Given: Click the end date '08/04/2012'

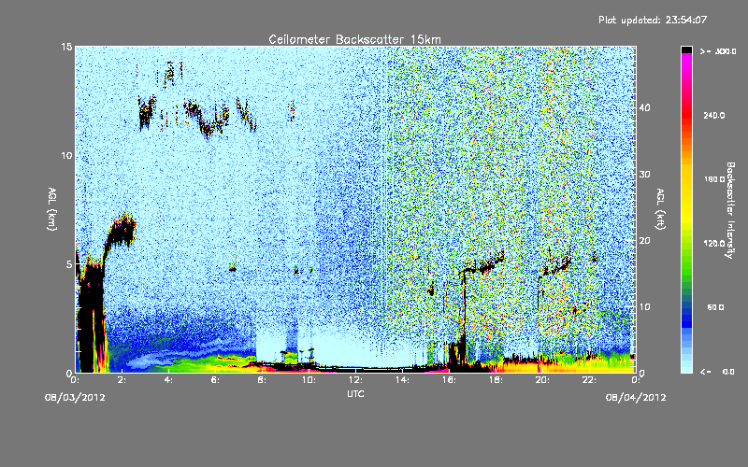Looking at the screenshot, I should pyautogui.click(x=636, y=398).
